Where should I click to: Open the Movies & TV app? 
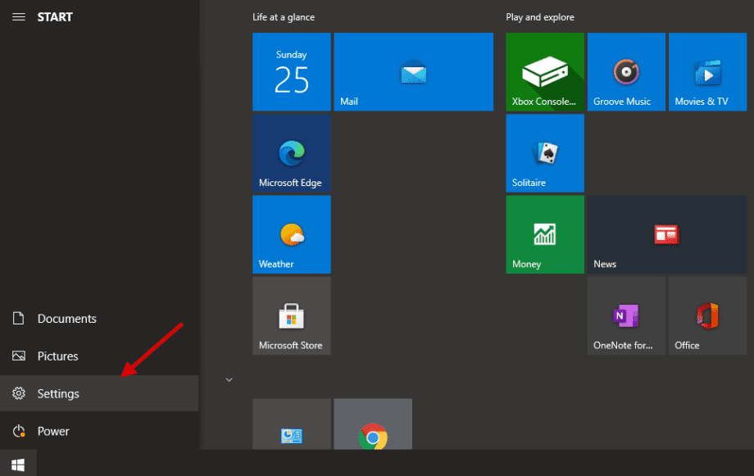[x=707, y=71]
